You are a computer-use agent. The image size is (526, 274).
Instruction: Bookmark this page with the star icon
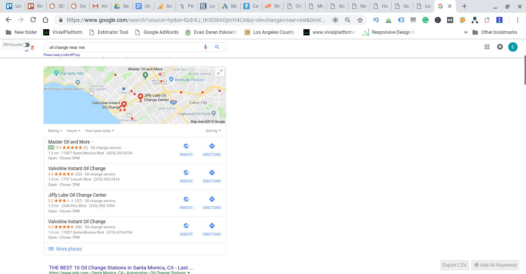pos(360,20)
